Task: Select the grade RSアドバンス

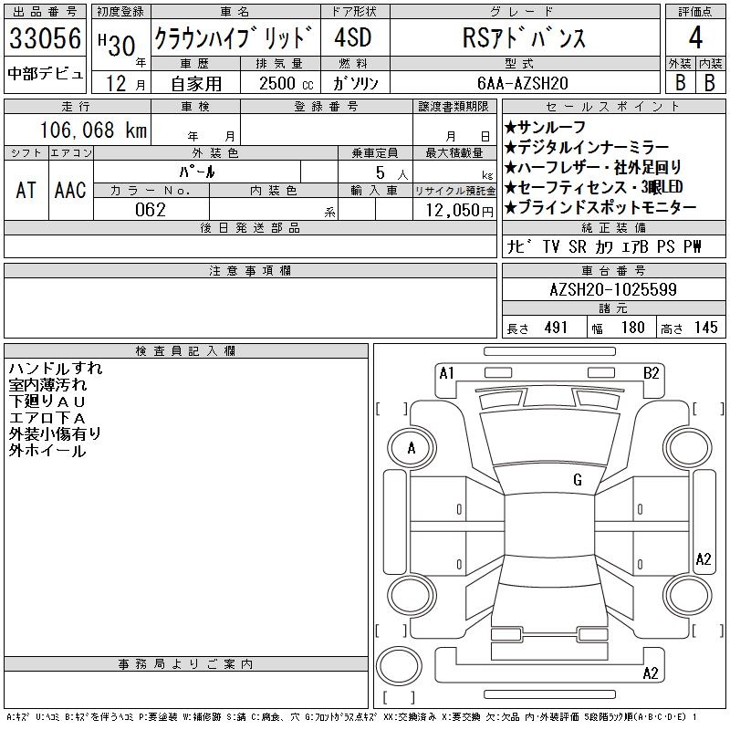Action: 524,38
